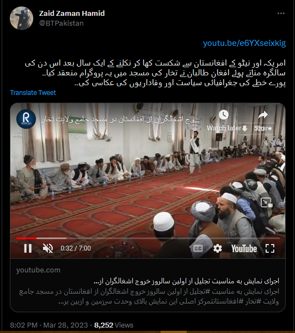Unmute the video using speaker icon
This screenshot has width=295, height=333.
pyautogui.click(x=48, y=248)
